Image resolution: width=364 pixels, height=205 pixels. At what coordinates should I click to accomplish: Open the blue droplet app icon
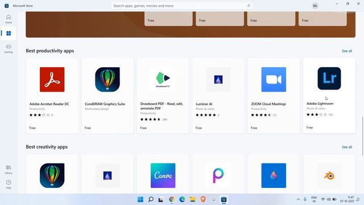[x=274, y=175]
